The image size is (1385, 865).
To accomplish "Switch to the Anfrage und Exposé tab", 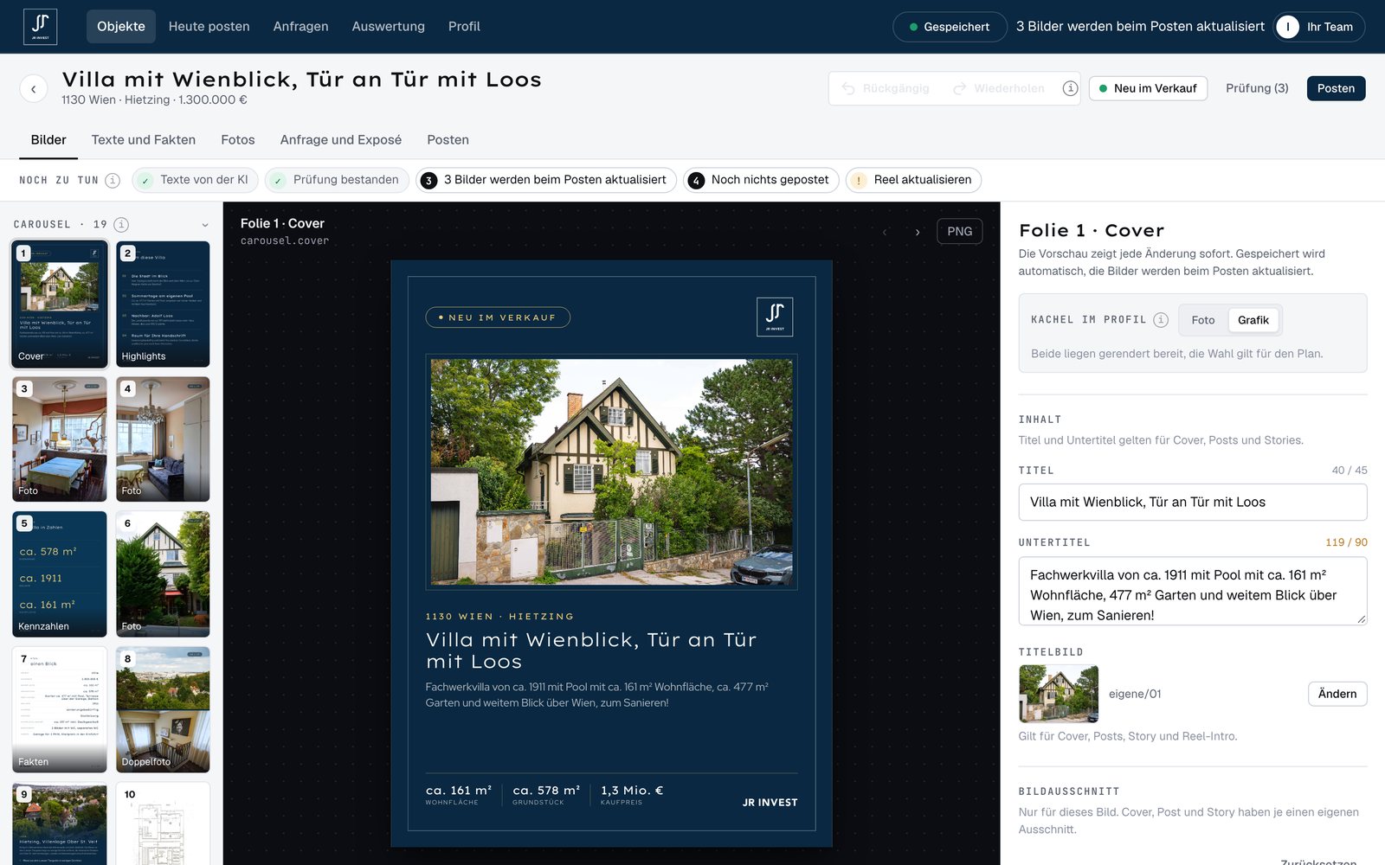I will pos(341,140).
